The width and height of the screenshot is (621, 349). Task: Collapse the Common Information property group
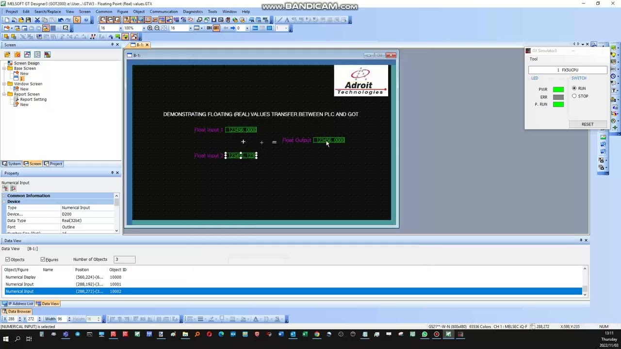pos(4,196)
